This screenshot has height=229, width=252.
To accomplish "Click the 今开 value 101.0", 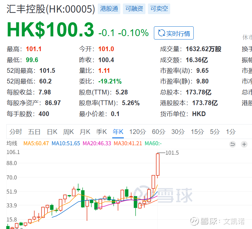I will coord(106,49).
